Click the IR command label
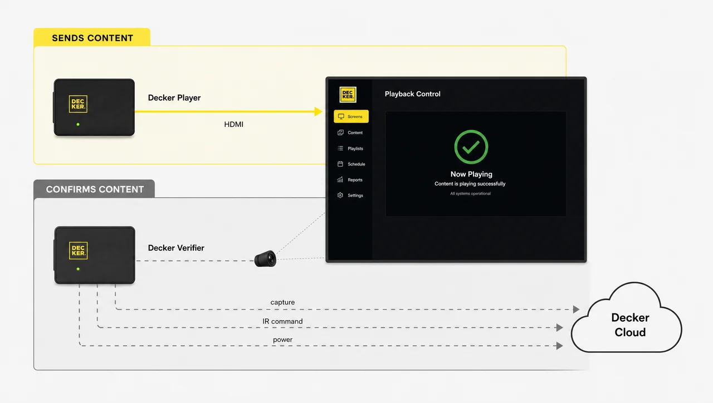 click(x=282, y=321)
